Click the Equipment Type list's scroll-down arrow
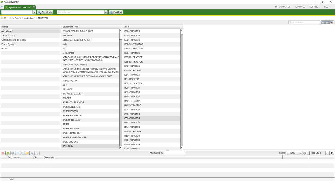The image size is (335, 181). (x=121, y=147)
